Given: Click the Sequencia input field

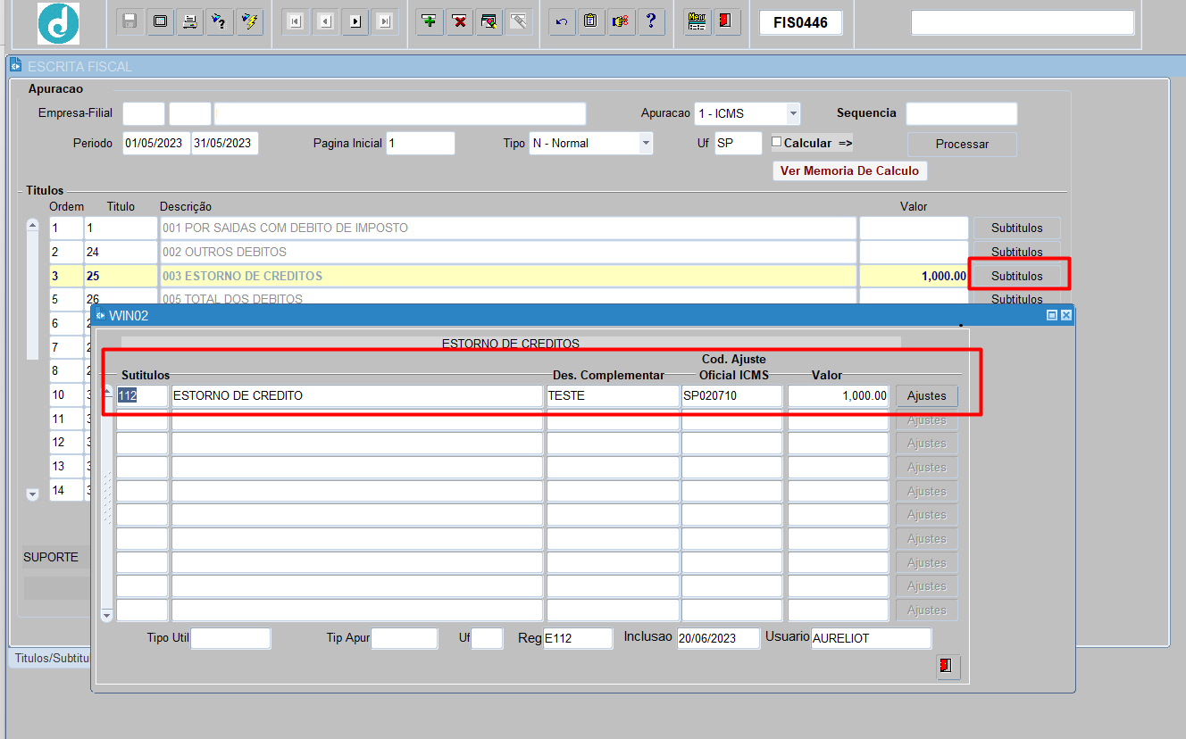Looking at the screenshot, I should click(961, 113).
